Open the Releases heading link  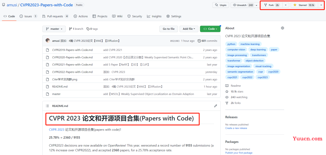point(232,117)
